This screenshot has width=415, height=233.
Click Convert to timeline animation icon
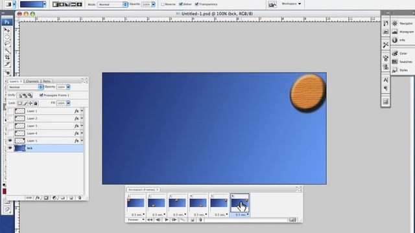tap(292, 219)
